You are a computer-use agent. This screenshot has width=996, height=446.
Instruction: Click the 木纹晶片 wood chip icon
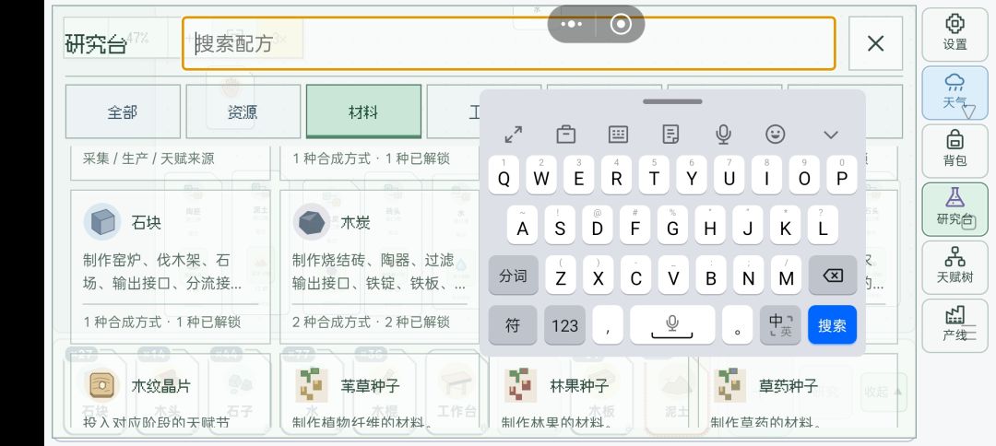(x=102, y=385)
